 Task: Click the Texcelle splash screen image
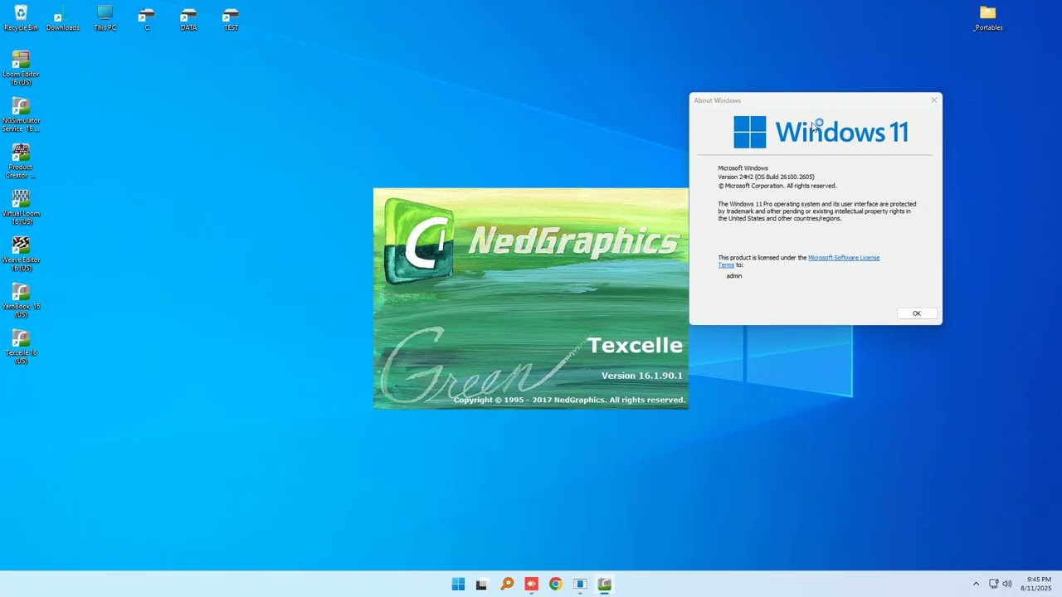click(531, 298)
